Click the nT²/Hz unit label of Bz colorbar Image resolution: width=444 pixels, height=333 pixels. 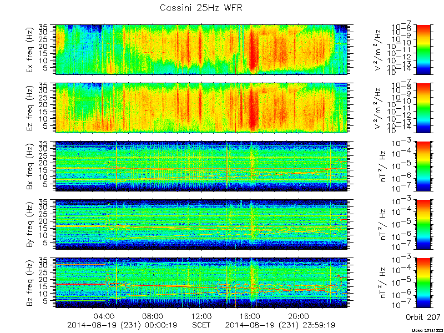(382, 283)
